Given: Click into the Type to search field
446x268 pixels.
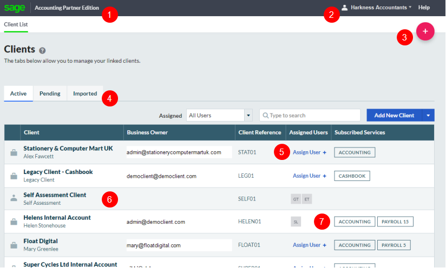Looking at the screenshot, I should [310, 115].
